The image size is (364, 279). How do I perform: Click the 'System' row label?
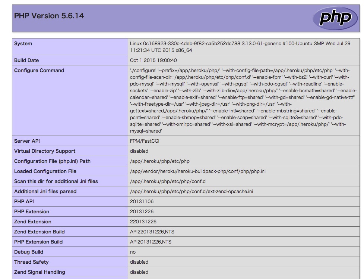[x=23, y=44]
